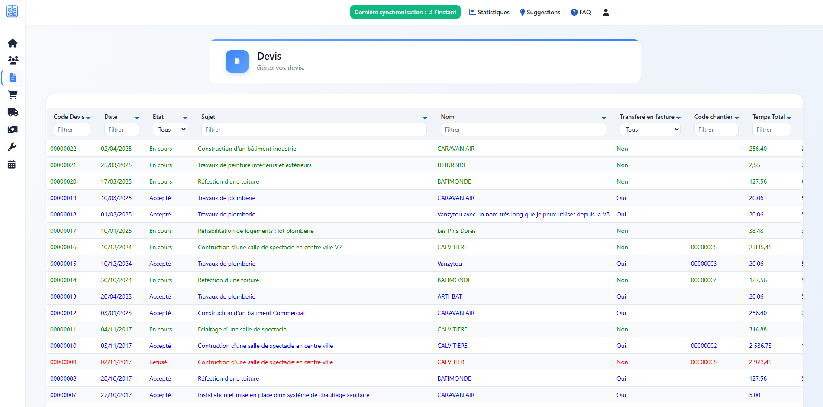Open the tools section via the wrench icon
Image resolution: width=823 pixels, height=407 pixels.
13,146
